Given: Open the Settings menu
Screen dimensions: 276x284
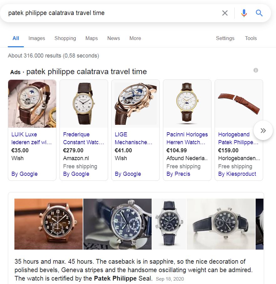Looking at the screenshot, I should [225, 38].
